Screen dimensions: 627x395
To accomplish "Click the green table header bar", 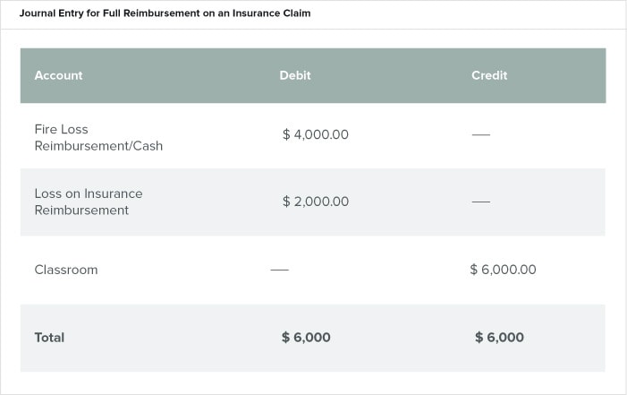I will (313, 76).
